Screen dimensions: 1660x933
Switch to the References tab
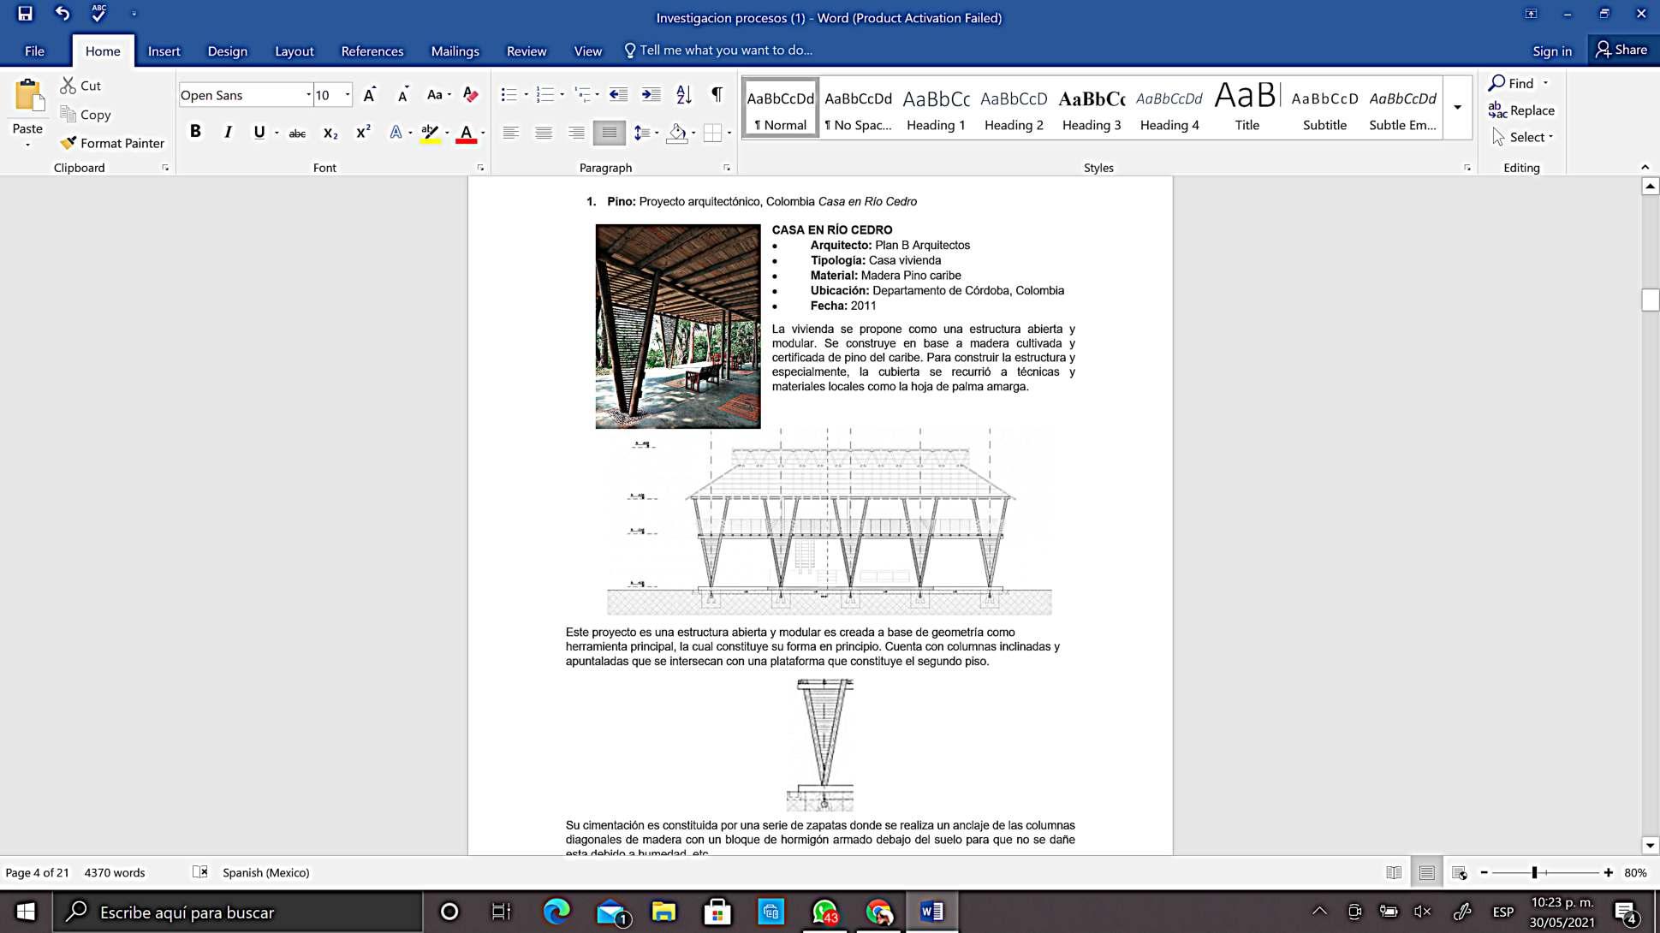pos(372,51)
